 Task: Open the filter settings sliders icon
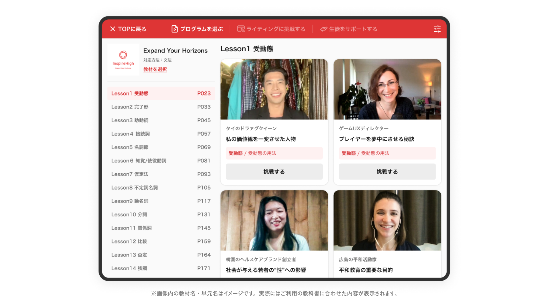coord(437,29)
